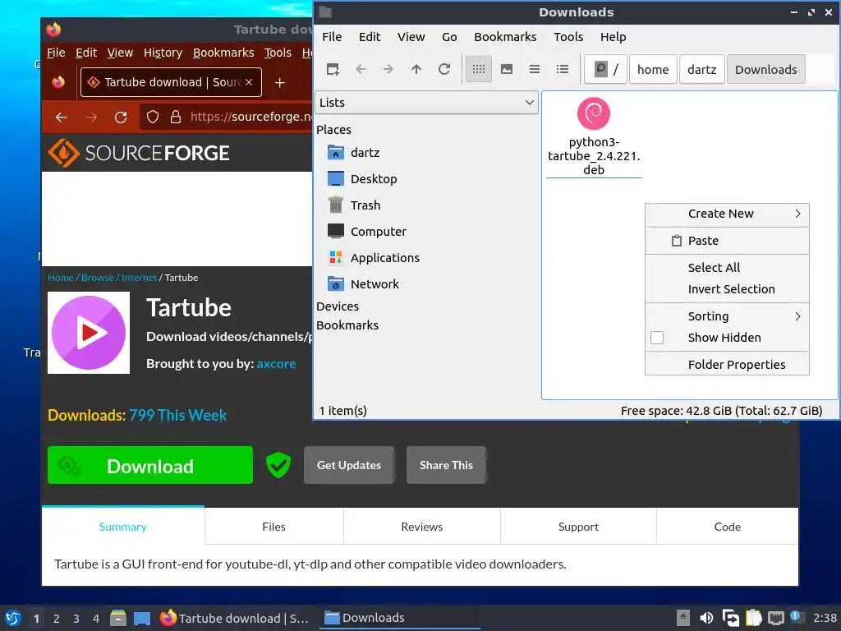Open the Lubuntu start menu
This screenshot has height=631, width=841.
pos(13,618)
